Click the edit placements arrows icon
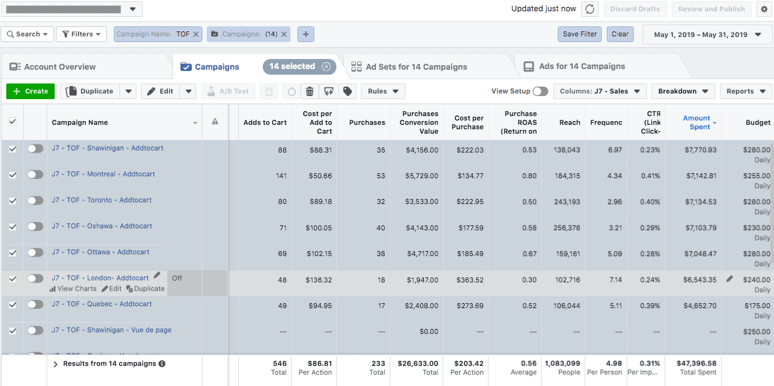Image resolution: width=774 pixels, height=386 pixels. coord(329,91)
